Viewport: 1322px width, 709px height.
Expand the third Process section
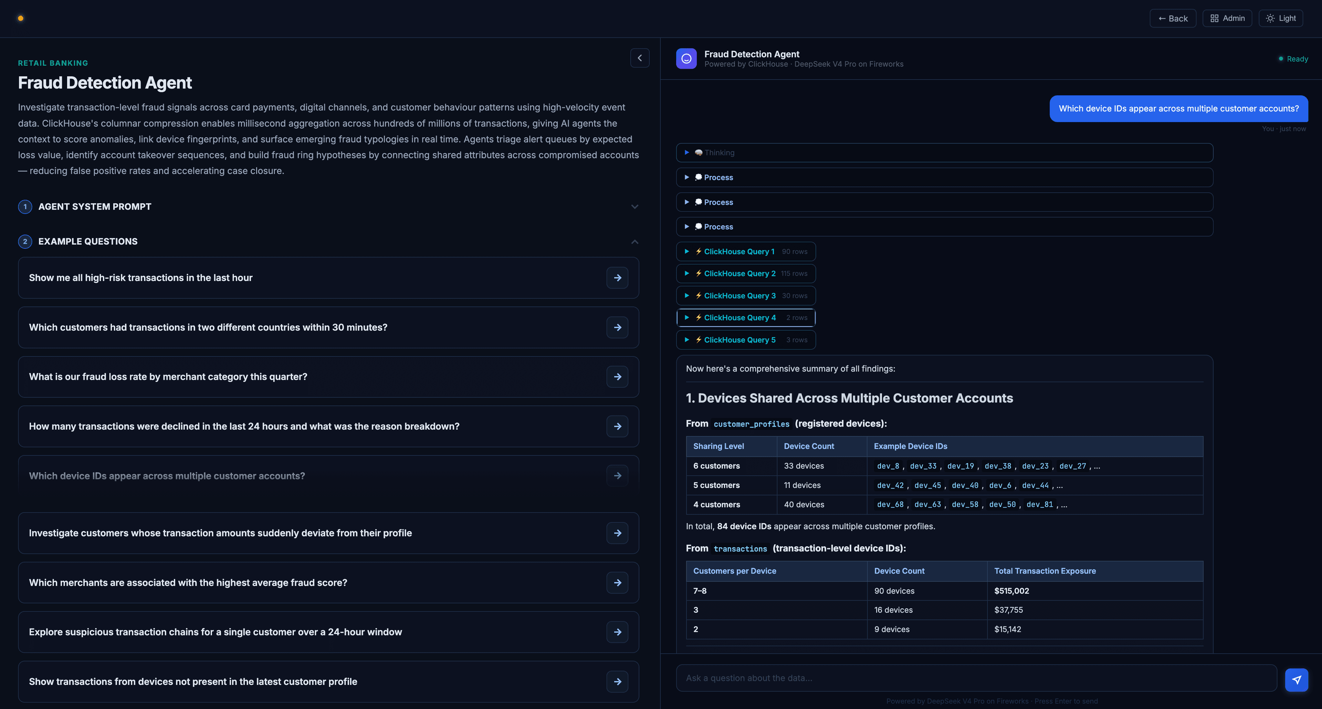tap(944, 227)
